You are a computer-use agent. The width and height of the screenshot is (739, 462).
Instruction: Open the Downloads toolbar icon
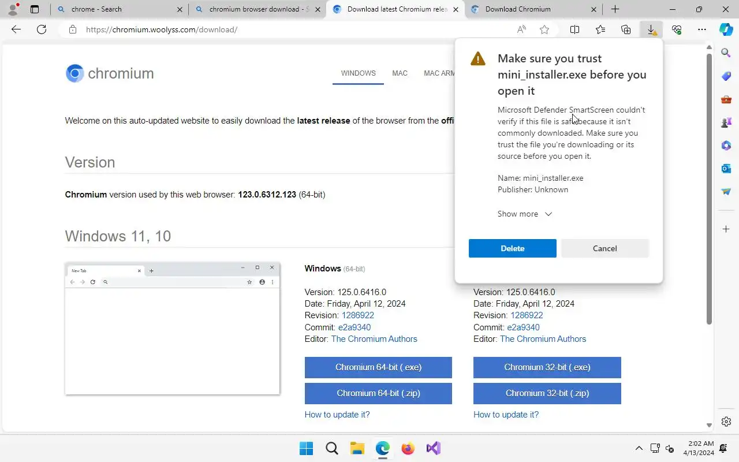651,29
